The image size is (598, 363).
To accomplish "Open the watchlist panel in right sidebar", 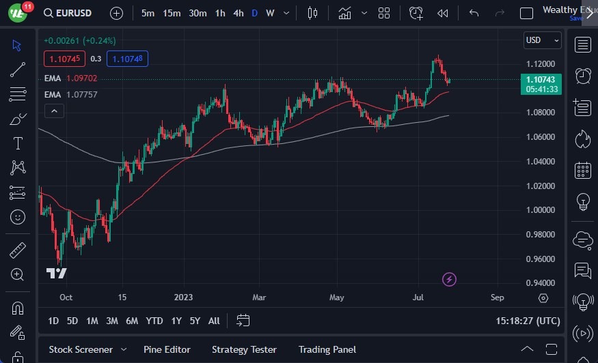I will [x=582, y=45].
